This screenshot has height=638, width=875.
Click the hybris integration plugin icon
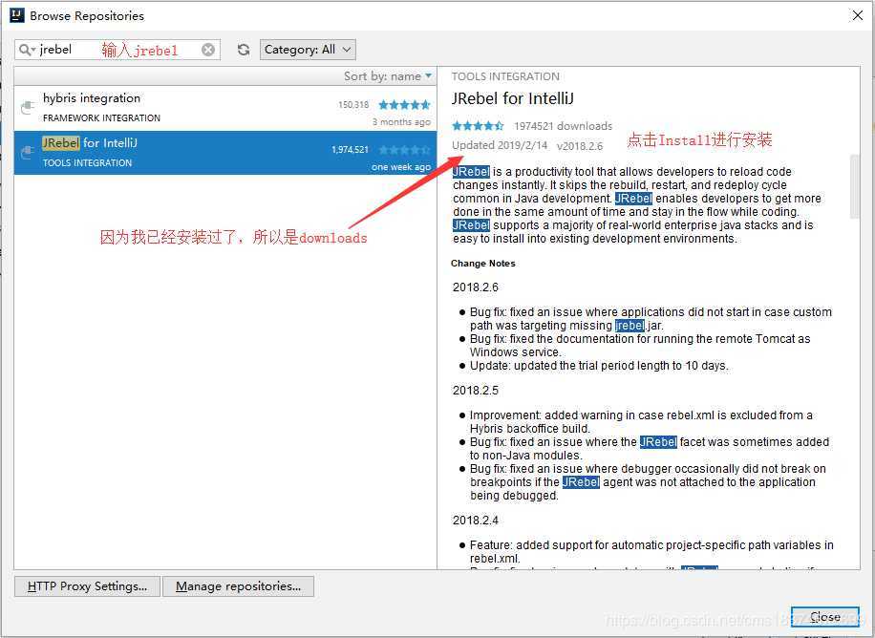click(x=28, y=107)
